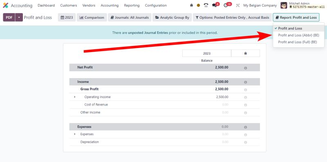The image size is (327, 162).
Task: Click info icon on Expenses total row
Action: pyautogui.click(x=246, y=127)
